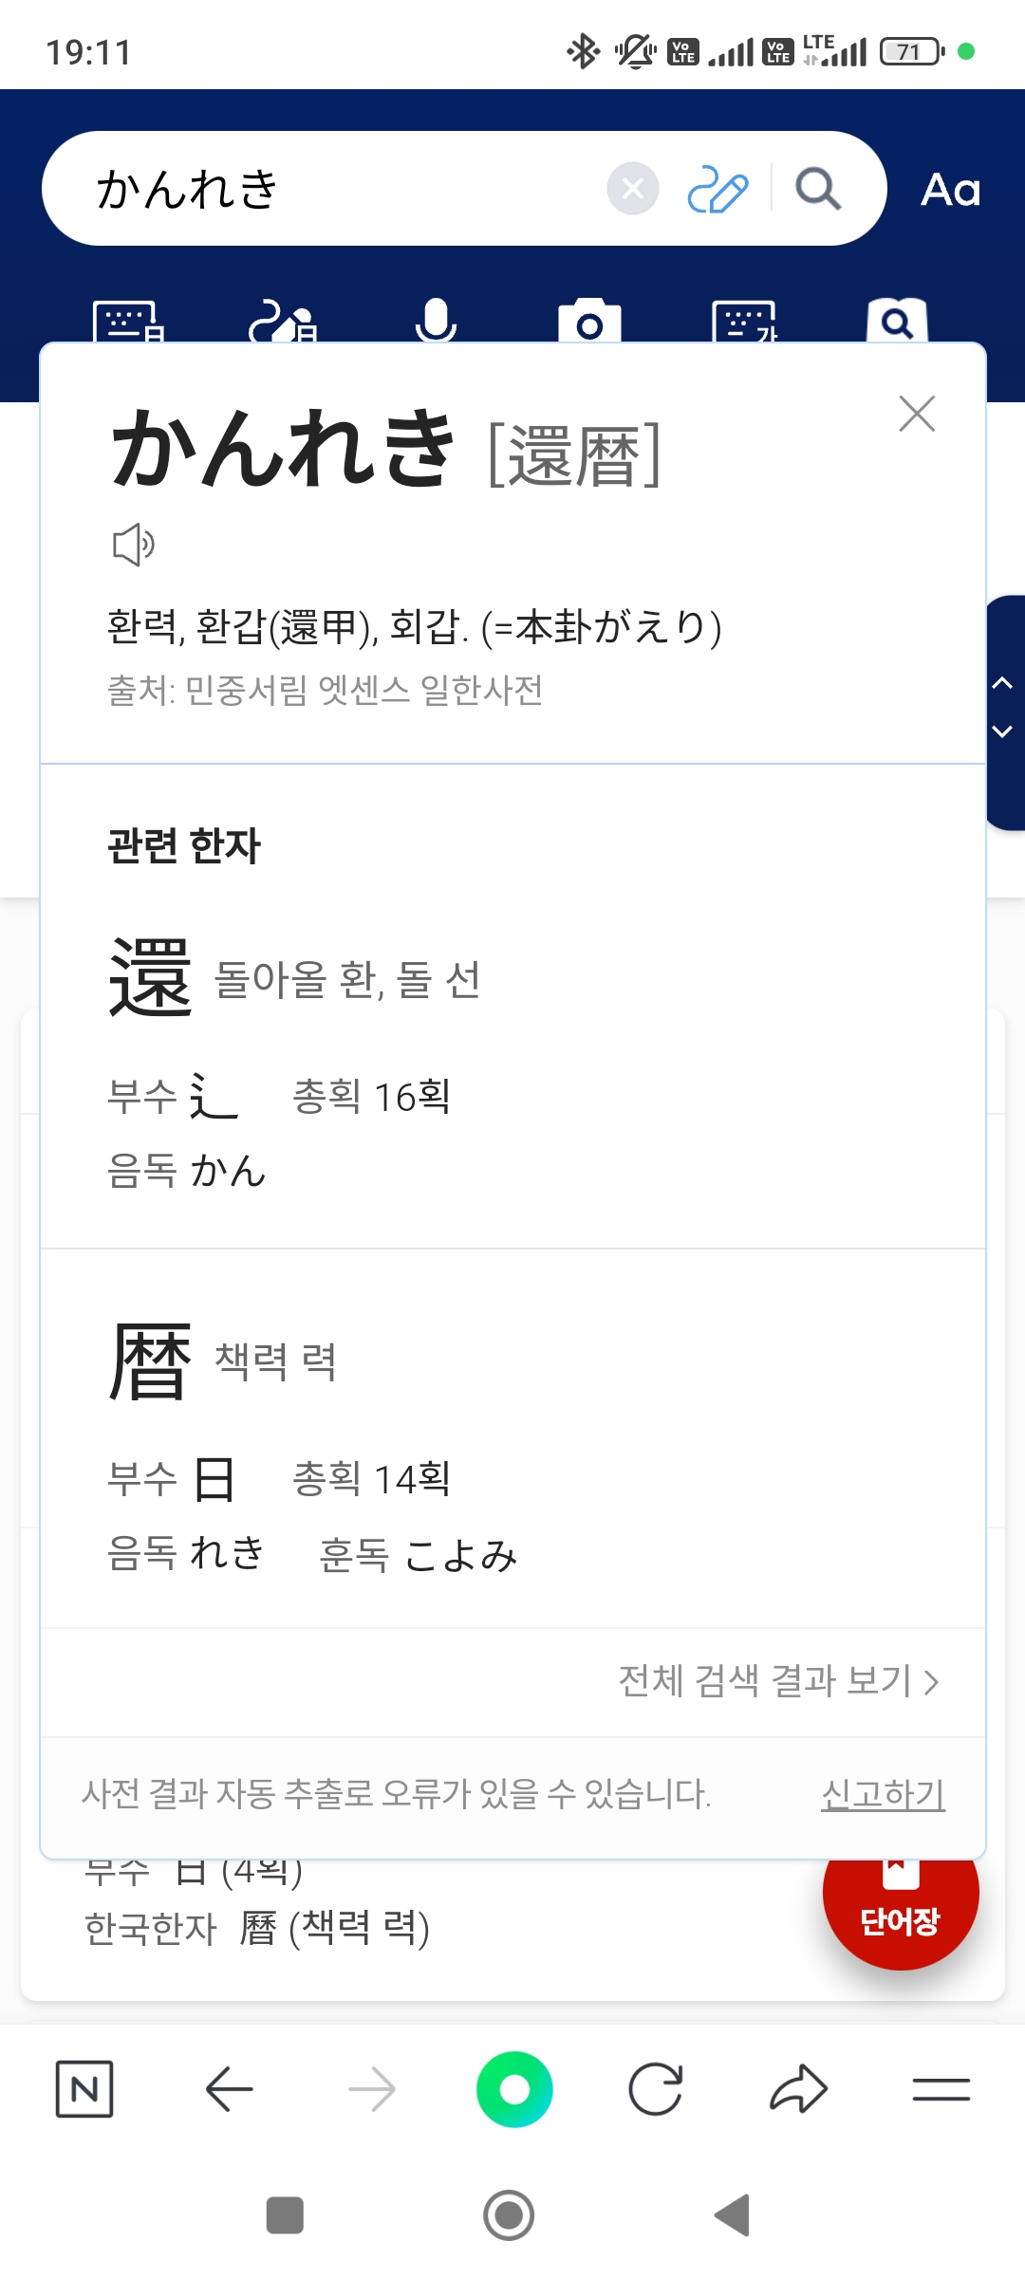Image resolution: width=1025 pixels, height=2277 pixels.
Task: Tap the green Naver center button
Action: pyautogui.click(x=514, y=2089)
